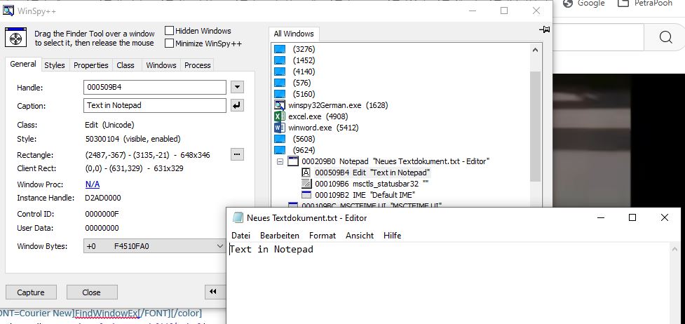Open the PetraPooh bookmark folder

(645, 3)
